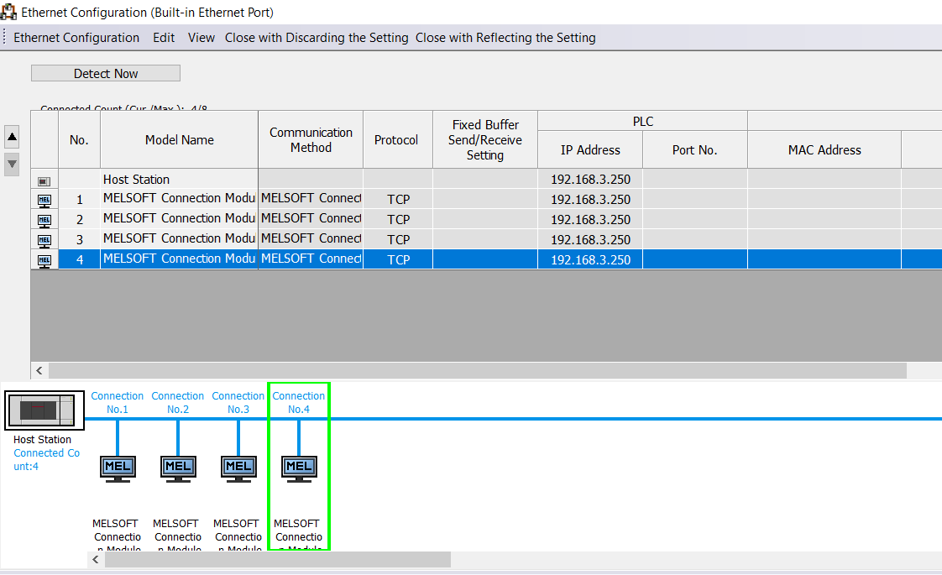Click the Connection No.2 label

[178, 403]
